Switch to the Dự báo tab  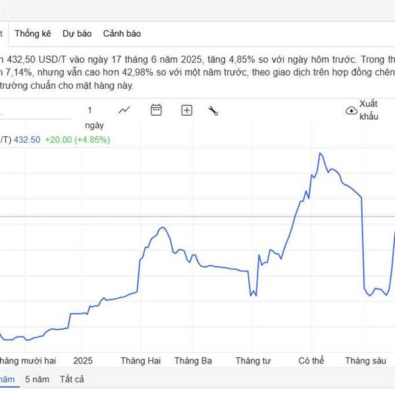pos(77,34)
